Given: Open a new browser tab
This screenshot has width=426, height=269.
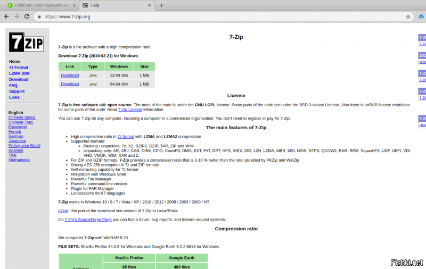Looking at the screenshot, I should (x=161, y=5).
